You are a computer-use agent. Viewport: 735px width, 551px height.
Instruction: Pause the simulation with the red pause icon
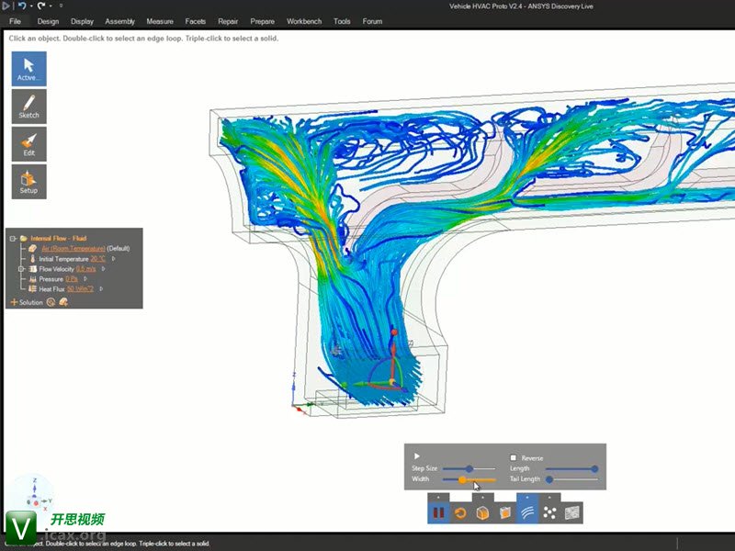[438, 512]
